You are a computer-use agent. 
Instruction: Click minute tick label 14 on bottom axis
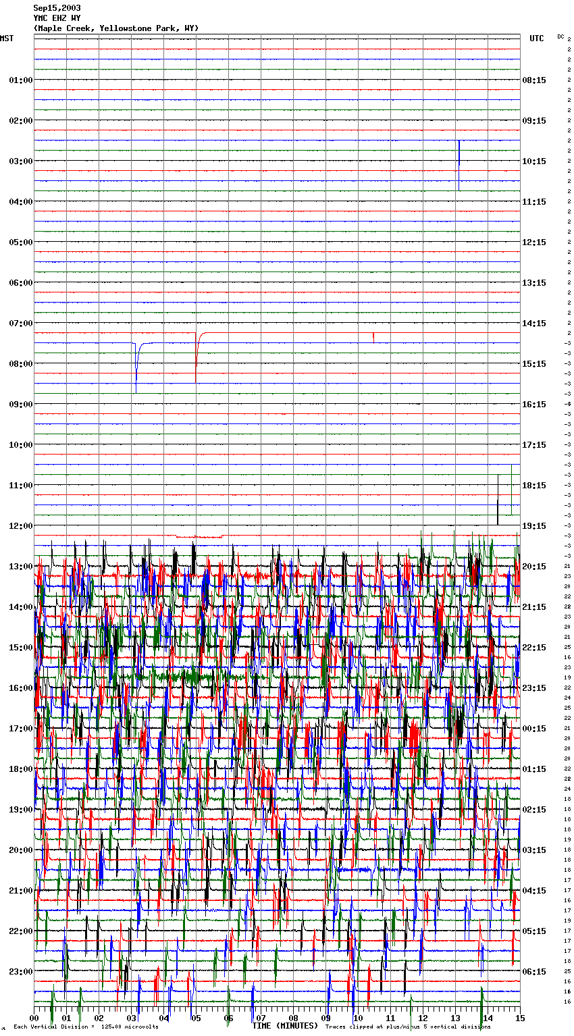pos(488,1018)
